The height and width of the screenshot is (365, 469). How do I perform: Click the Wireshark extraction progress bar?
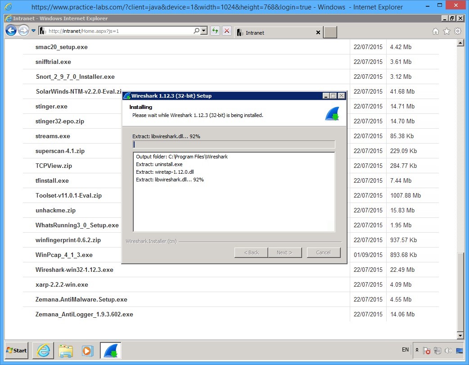tap(234, 144)
